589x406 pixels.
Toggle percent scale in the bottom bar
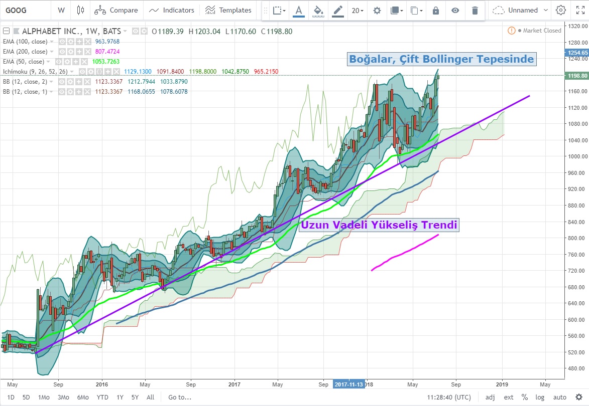point(525,397)
